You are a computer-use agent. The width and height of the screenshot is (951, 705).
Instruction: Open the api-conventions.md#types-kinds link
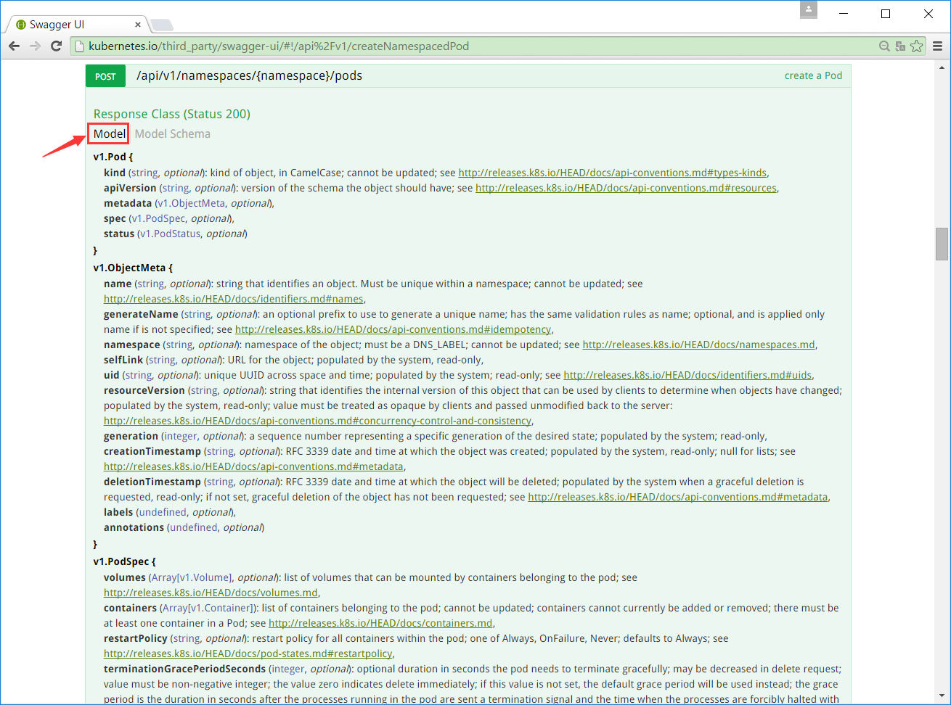click(x=612, y=173)
